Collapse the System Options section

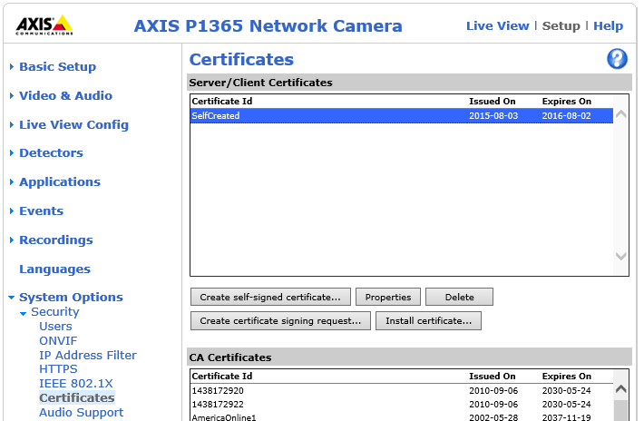(x=71, y=298)
